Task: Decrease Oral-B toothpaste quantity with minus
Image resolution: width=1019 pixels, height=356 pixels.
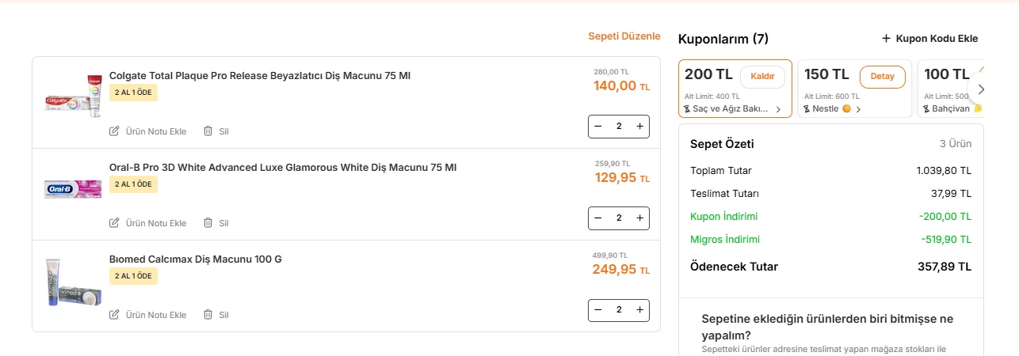Action: click(598, 218)
